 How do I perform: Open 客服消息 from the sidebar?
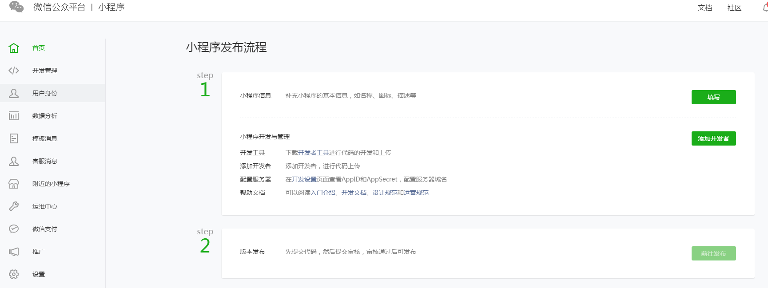[45, 161]
